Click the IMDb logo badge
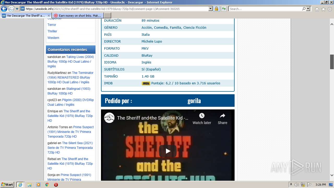The width and height of the screenshot is (334, 188). coord(146,84)
